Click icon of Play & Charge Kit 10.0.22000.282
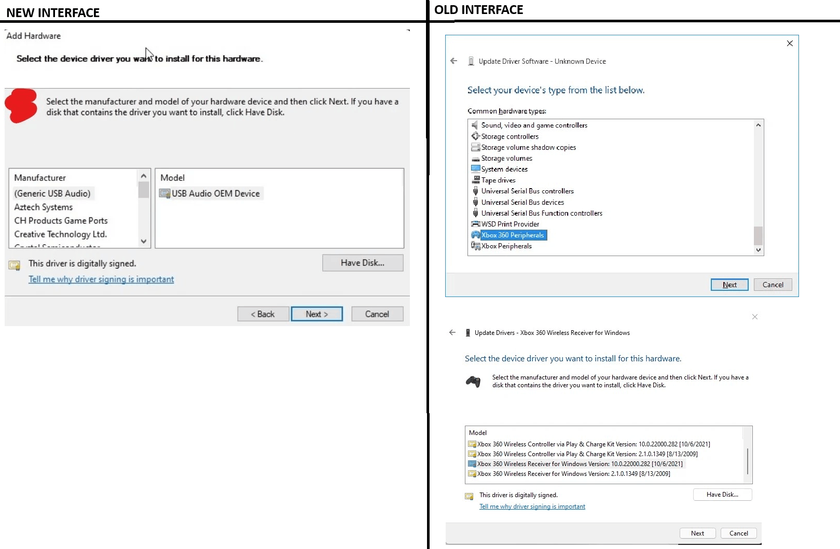Viewport: 840px width, 549px height. pyautogui.click(x=472, y=444)
